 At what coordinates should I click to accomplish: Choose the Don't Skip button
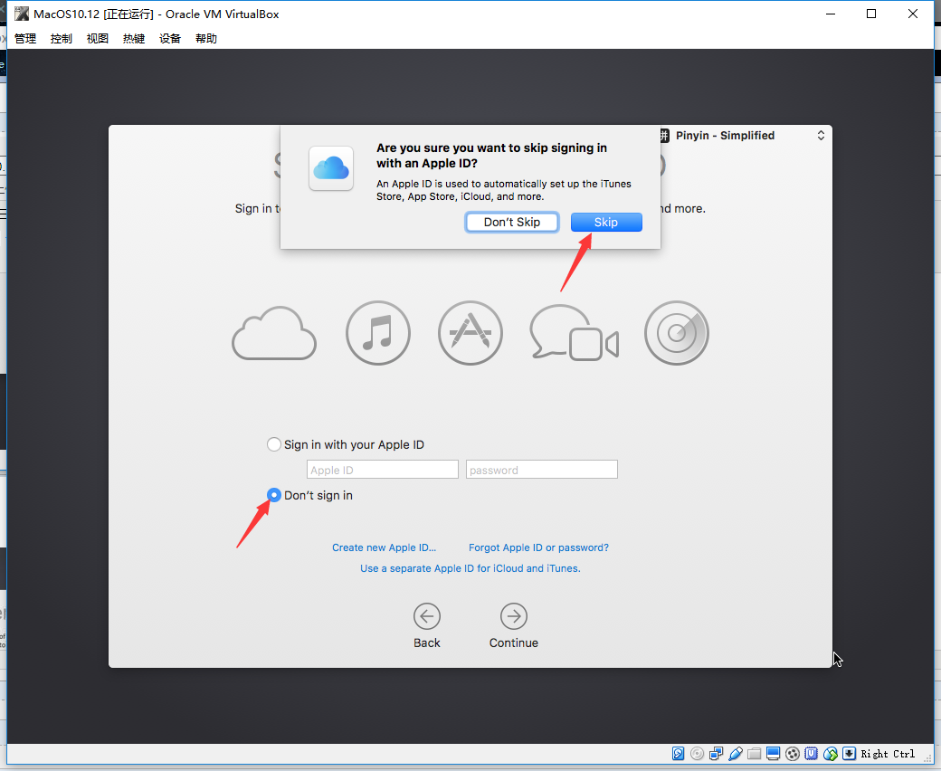(x=512, y=222)
